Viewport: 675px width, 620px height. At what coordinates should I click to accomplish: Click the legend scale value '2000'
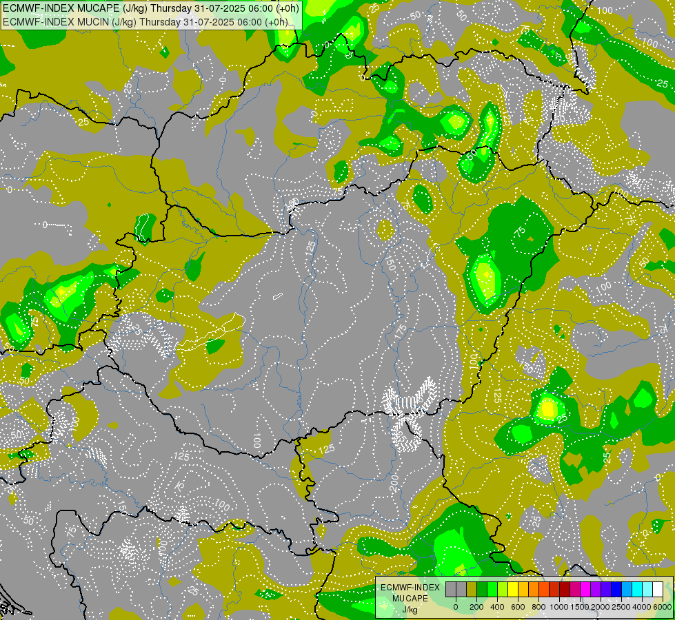[601, 607]
